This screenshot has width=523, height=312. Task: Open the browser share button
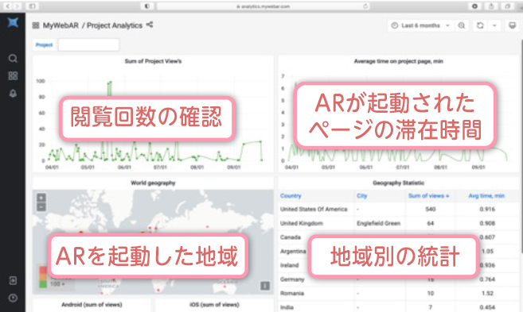[491, 6]
